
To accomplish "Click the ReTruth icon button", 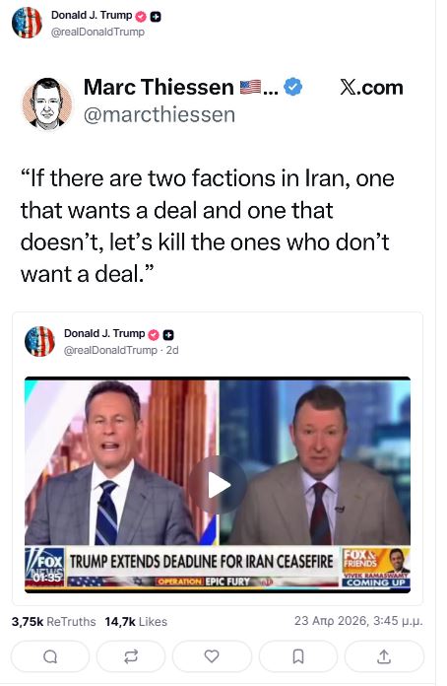I will pos(131,656).
